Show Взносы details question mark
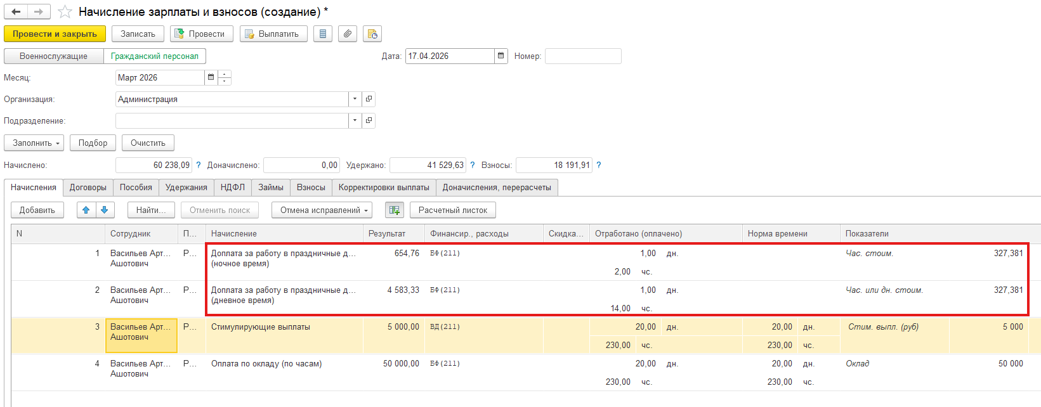The width and height of the screenshot is (1041, 407). (599, 165)
